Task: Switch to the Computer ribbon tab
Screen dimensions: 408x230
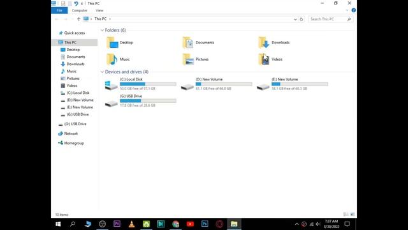Action: pos(79,10)
